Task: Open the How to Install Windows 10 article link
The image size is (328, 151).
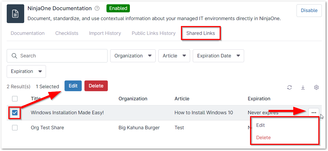Action: point(204,113)
